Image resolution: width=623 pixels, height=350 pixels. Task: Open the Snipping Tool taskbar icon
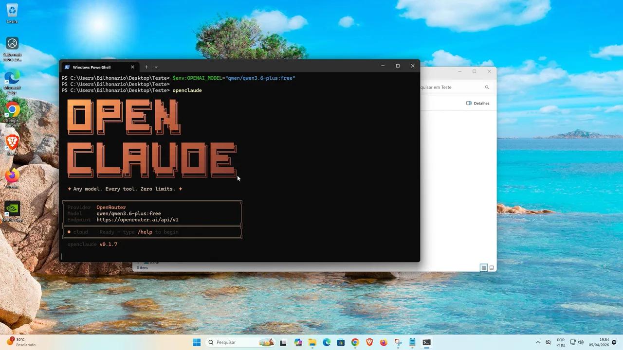(398, 342)
